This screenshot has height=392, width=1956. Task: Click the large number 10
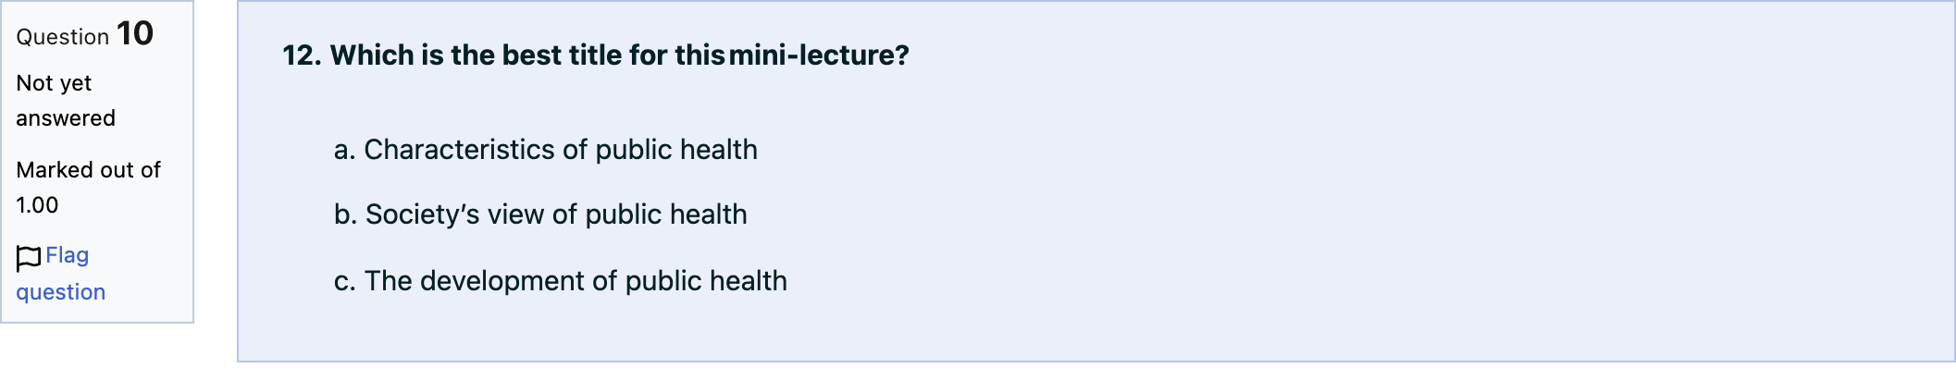(135, 34)
